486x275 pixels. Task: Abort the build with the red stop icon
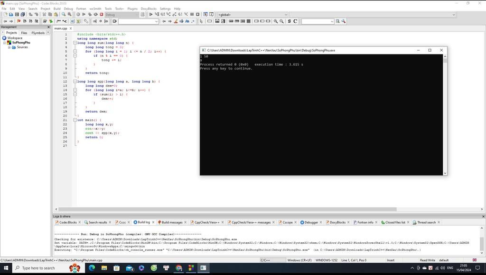point(102,14)
